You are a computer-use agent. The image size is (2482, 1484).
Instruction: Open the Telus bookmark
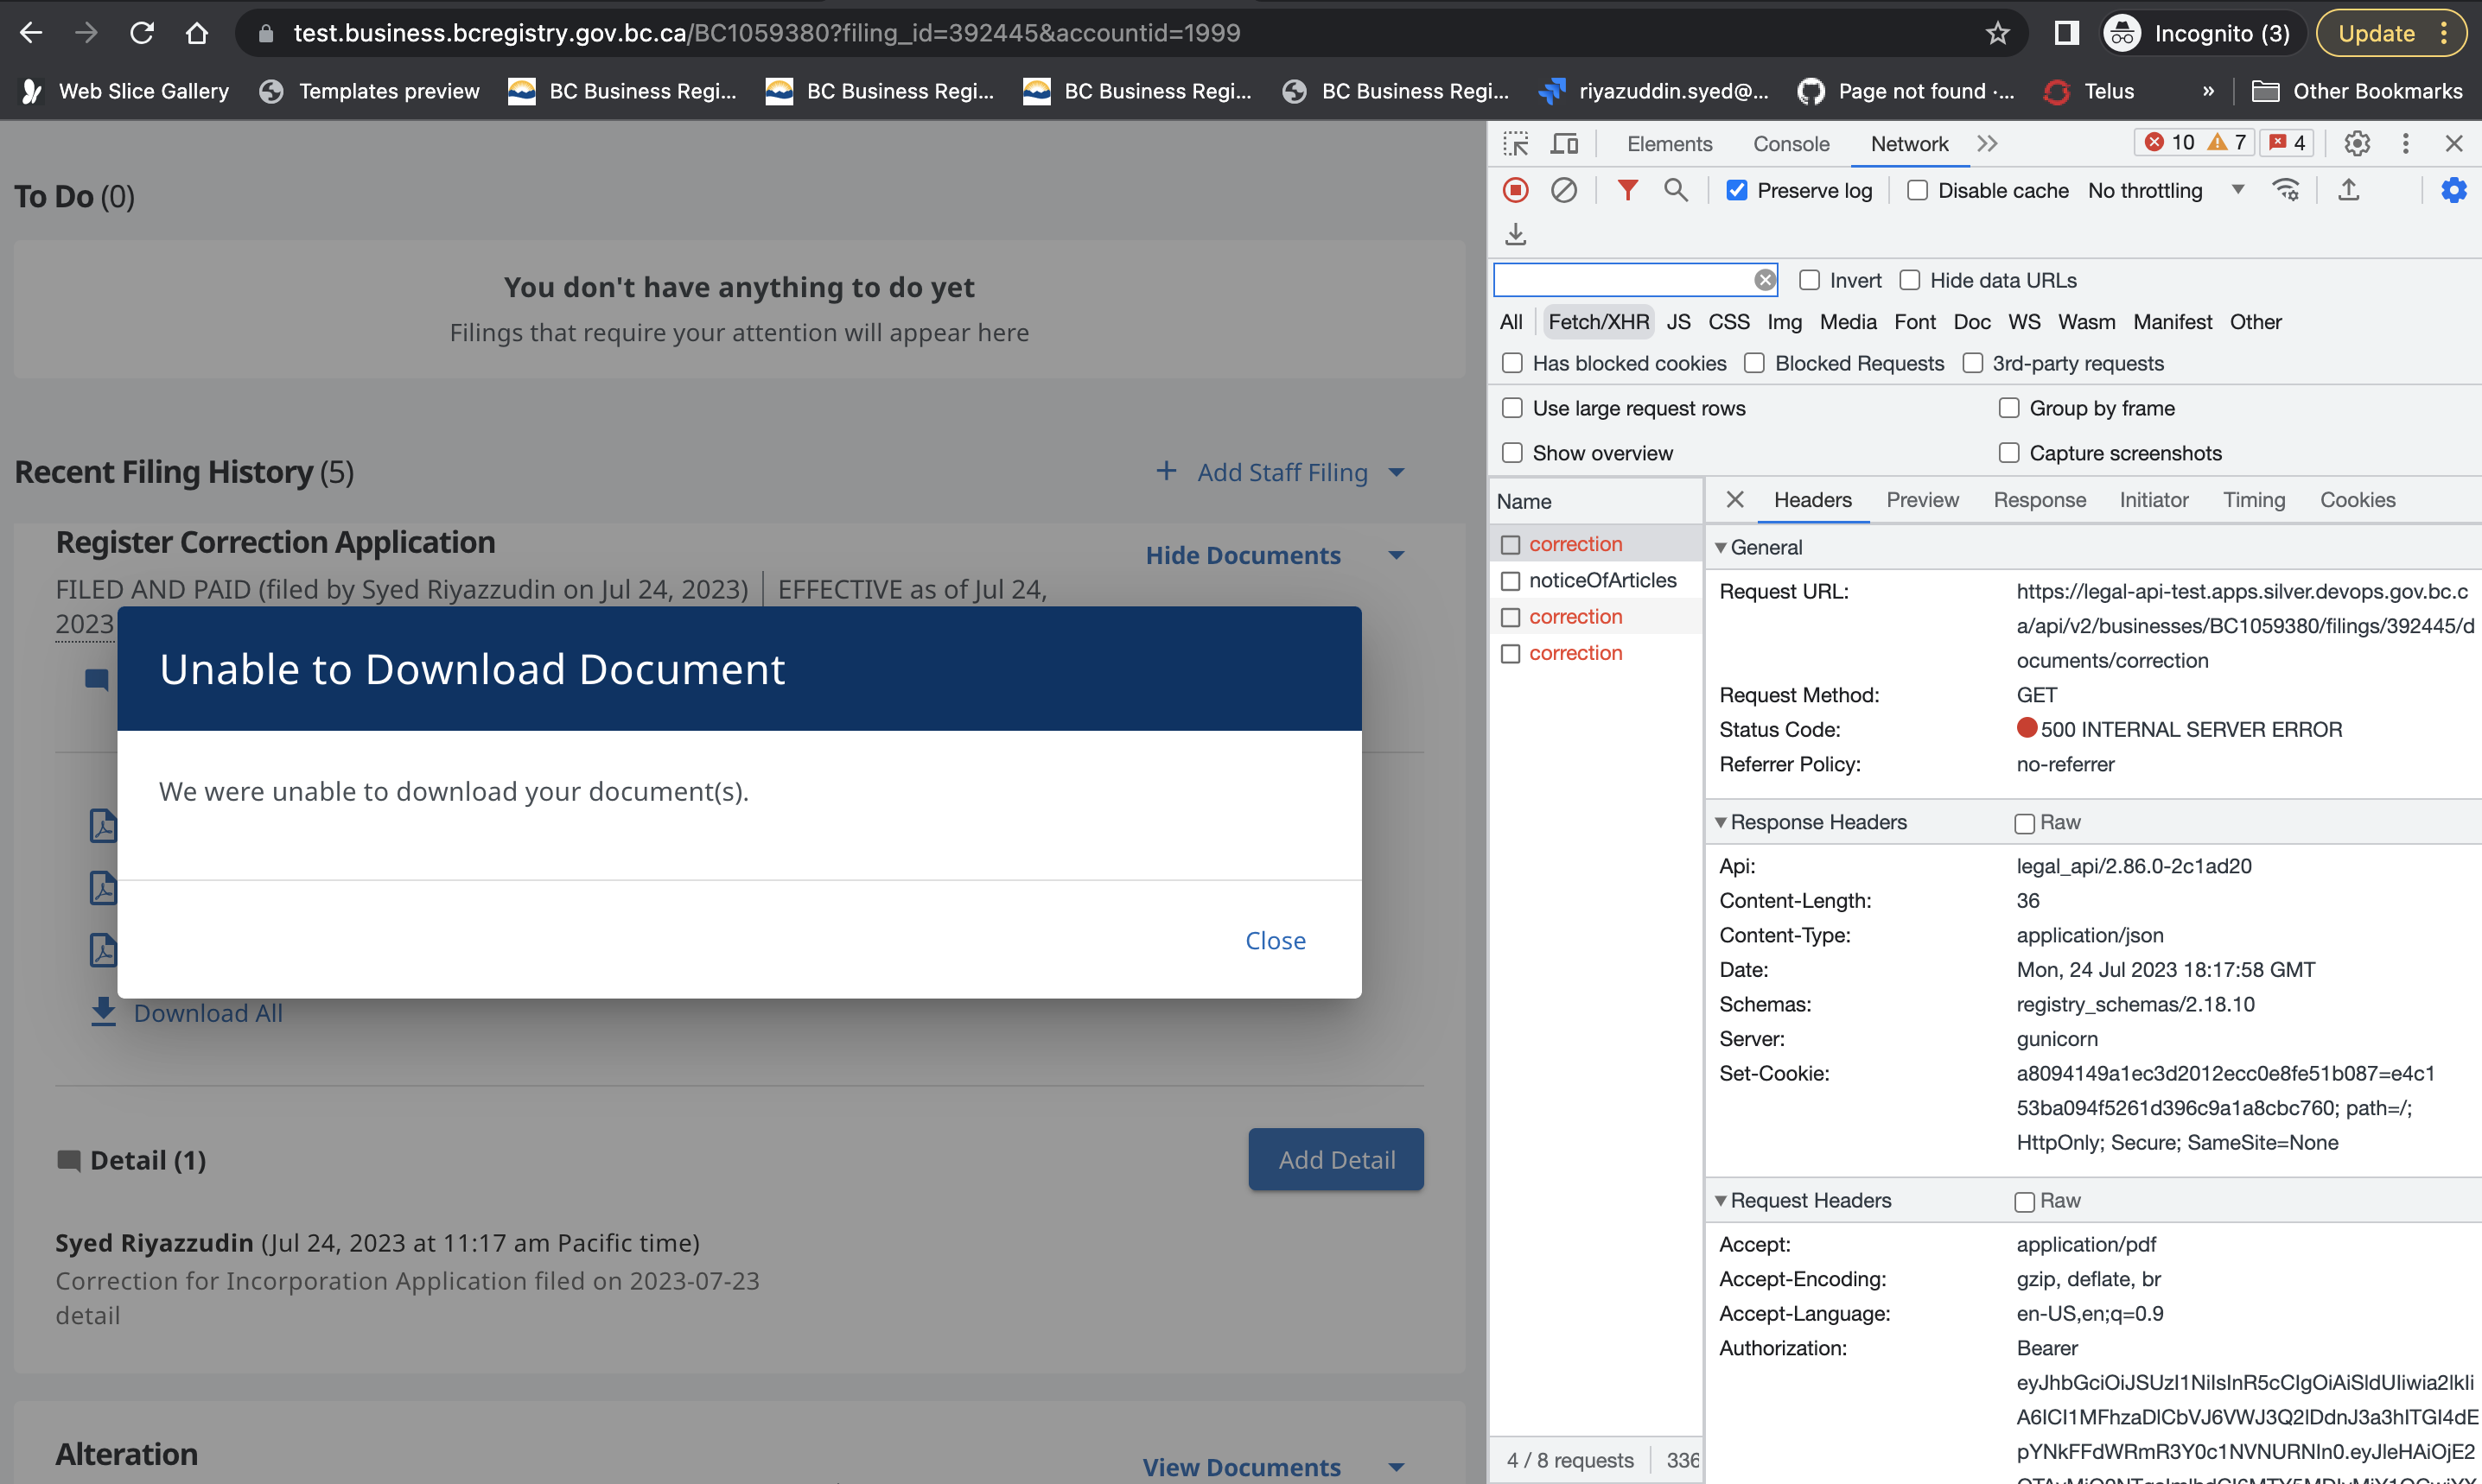[2089, 91]
